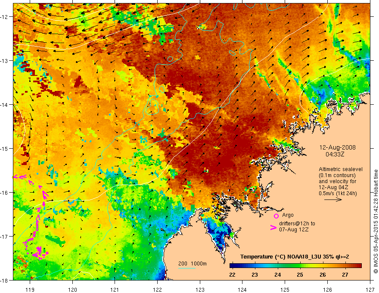Click the magenta drifters arrowhead legend symbol
Viewport: 379px width, 293px height.
(x=273, y=228)
